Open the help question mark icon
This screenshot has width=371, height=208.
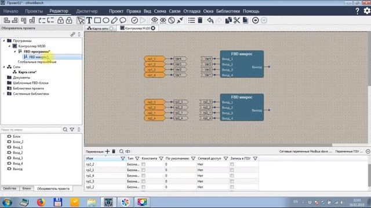tap(357, 11)
